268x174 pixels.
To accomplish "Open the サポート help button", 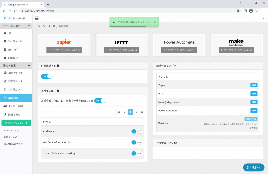I will pos(254,167).
